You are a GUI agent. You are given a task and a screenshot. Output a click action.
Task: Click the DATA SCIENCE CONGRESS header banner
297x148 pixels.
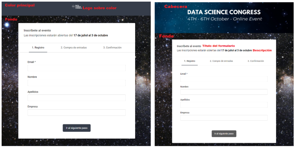224,18
